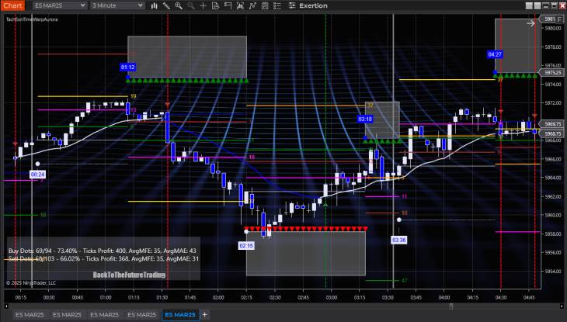567x322 pixels.
Task: Click the Zoom In magnifier icon
Action: (x=178, y=5)
